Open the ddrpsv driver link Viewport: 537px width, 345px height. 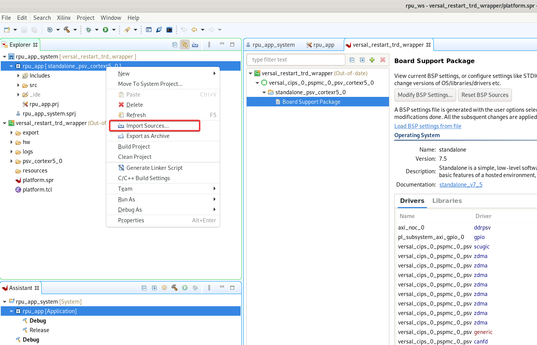(482, 228)
